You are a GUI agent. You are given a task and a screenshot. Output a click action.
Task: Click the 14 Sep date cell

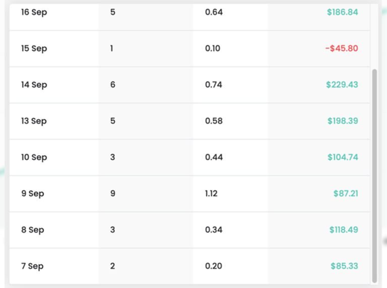pyautogui.click(x=34, y=85)
